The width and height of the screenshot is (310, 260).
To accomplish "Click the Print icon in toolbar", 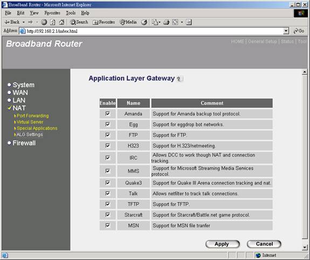I will 166,22.
